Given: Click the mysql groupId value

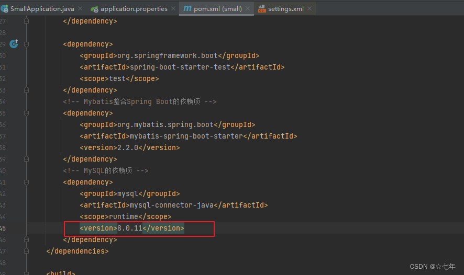Looking at the screenshot, I should pyautogui.click(x=128, y=193).
